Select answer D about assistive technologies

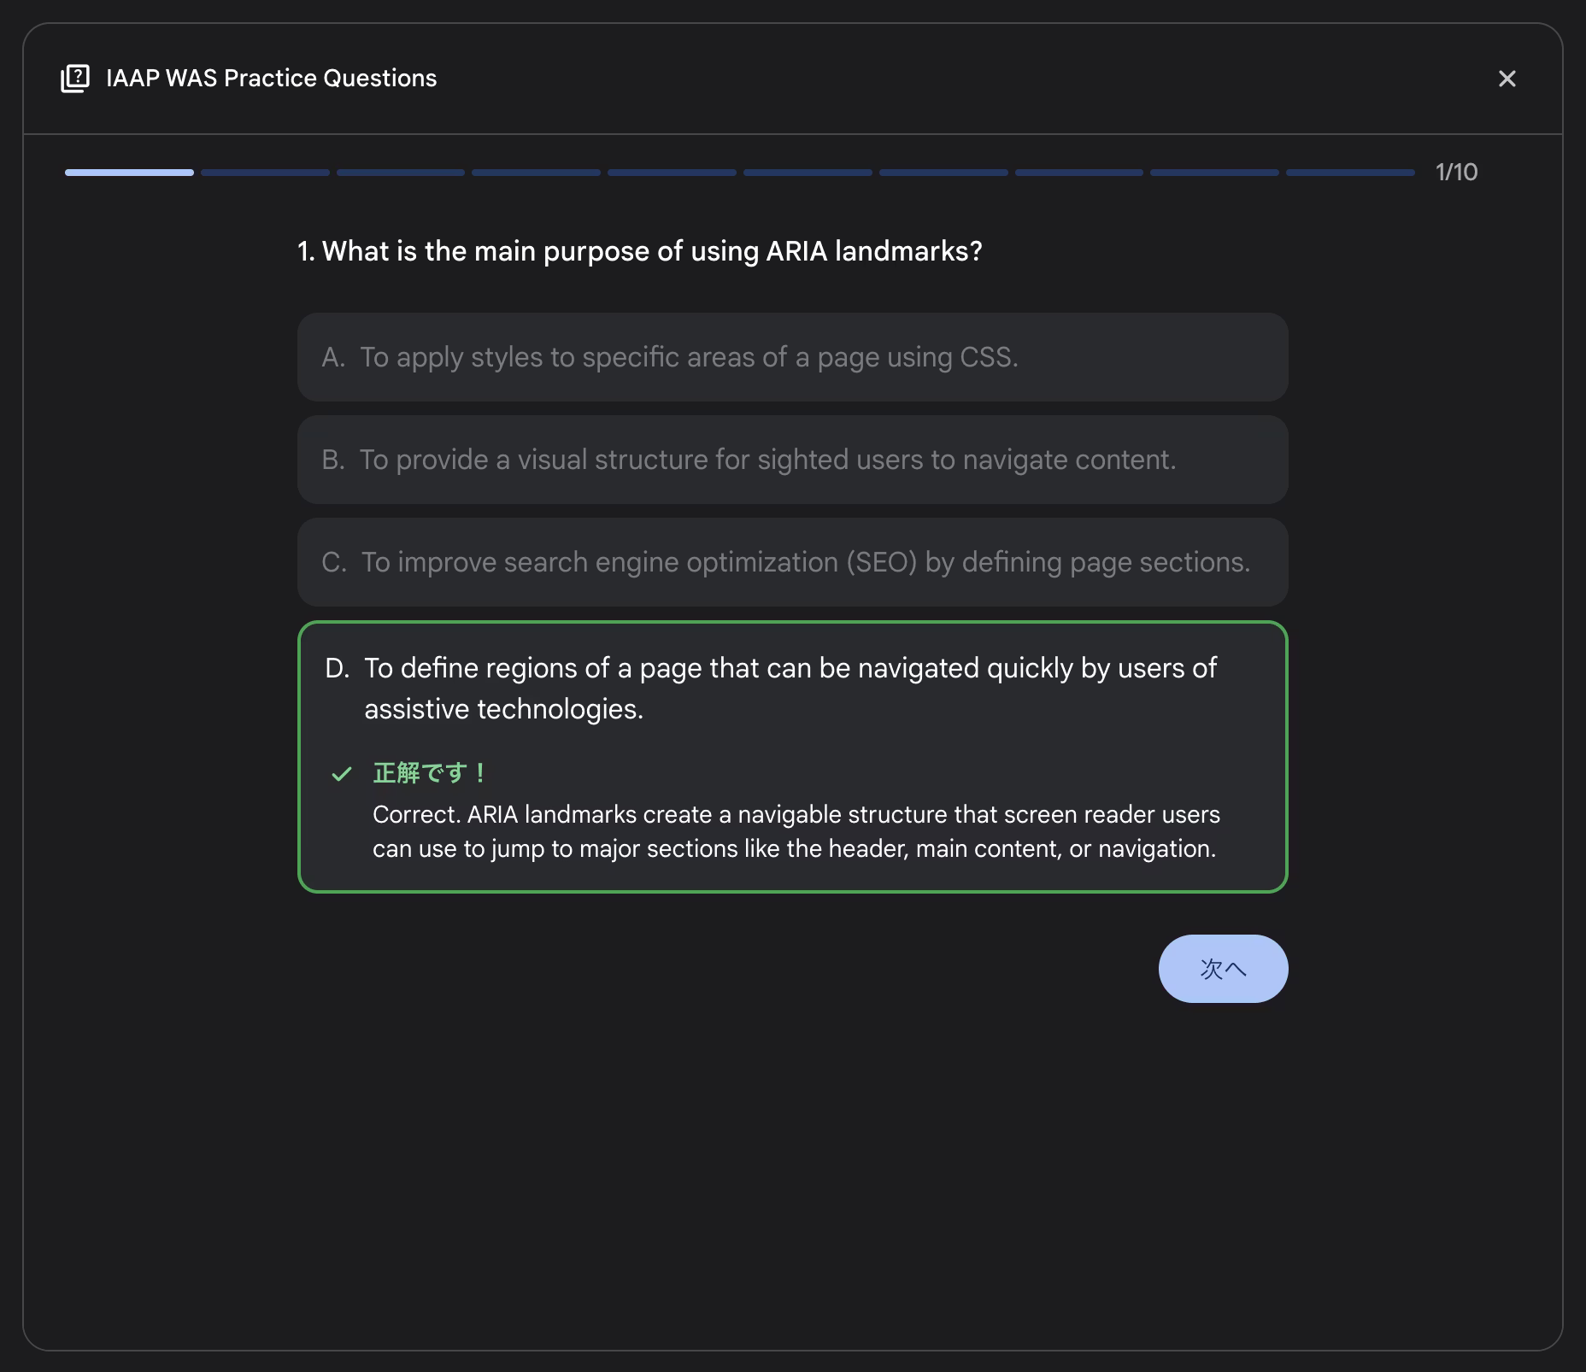click(x=790, y=688)
